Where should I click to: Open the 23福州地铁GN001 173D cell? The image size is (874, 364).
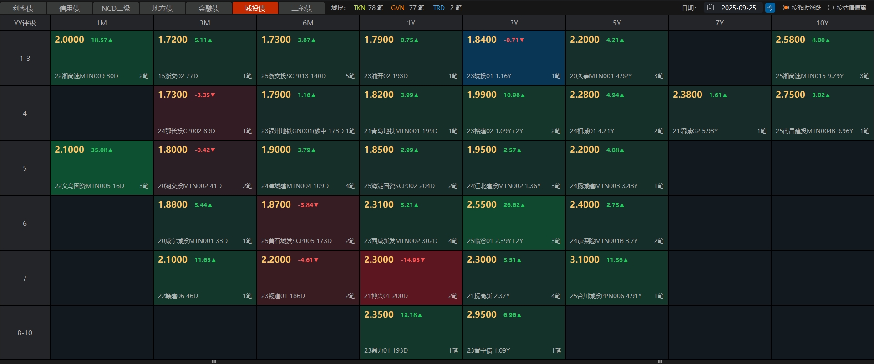tap(308, 113)
